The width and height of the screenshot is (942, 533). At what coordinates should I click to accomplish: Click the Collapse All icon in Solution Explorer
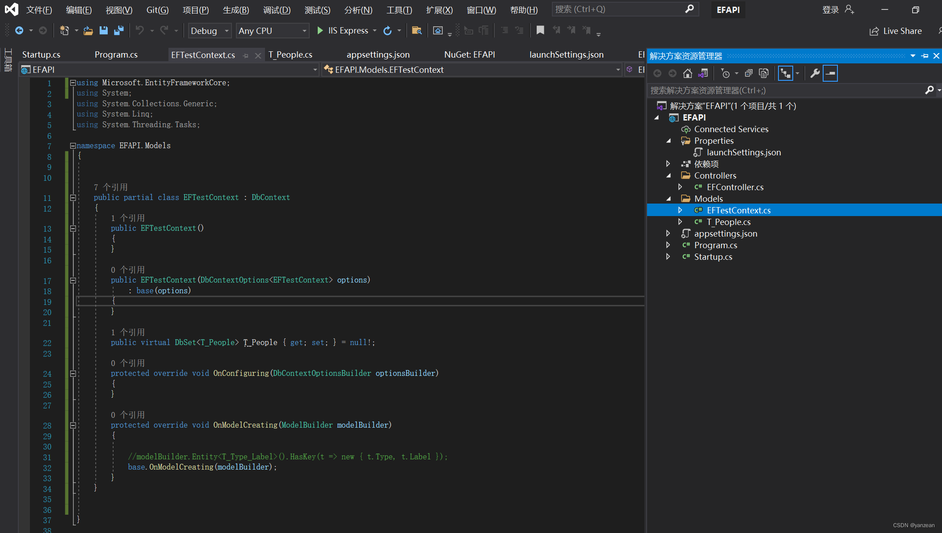coord(749,73)
